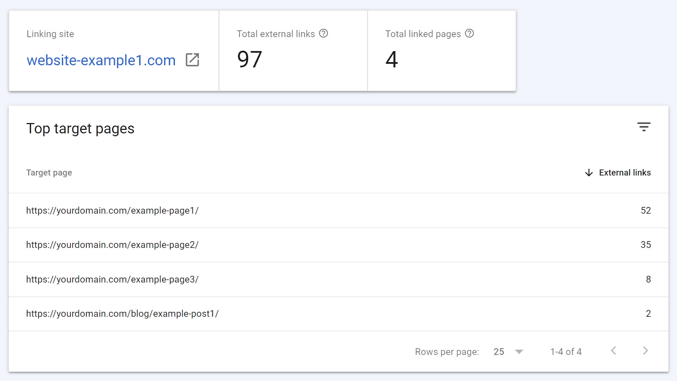This screenshot has width=677, height=381.
Task: Click the previous page chevron
Action: pos(614,351)
